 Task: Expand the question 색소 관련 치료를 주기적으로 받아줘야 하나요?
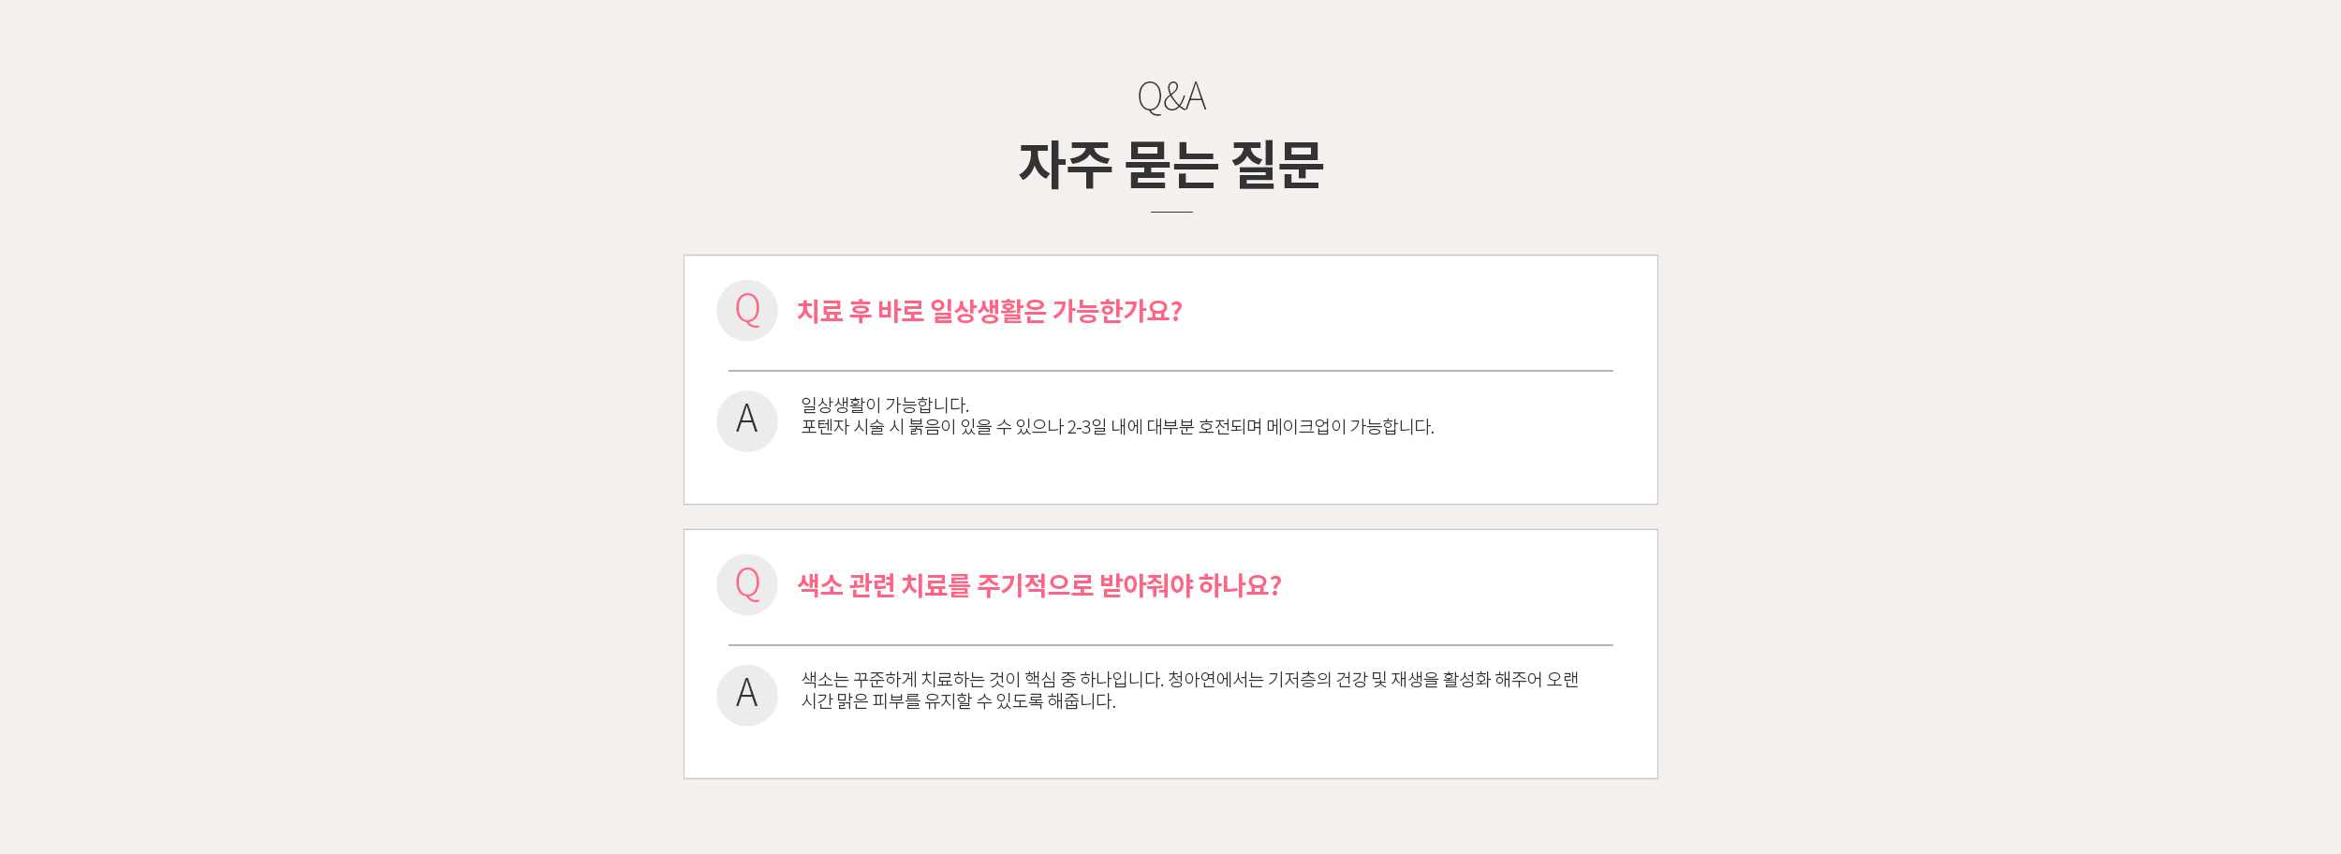(x=1038, y=586)
